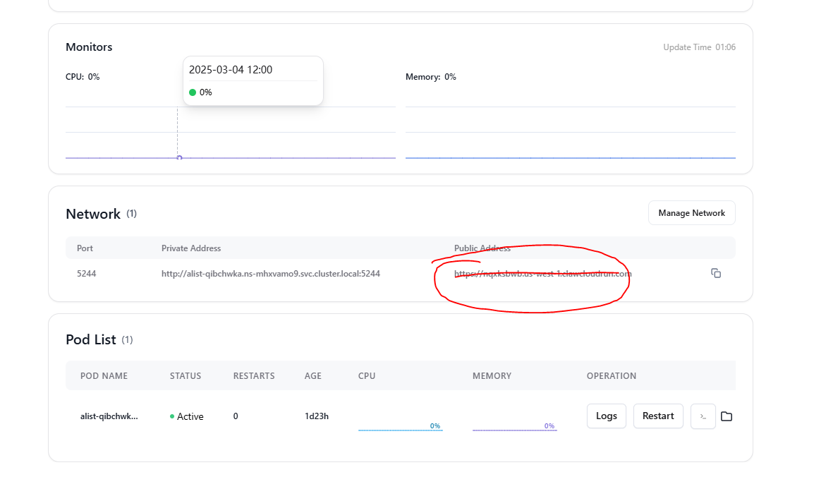Click the Network section heading

[93, 214]
